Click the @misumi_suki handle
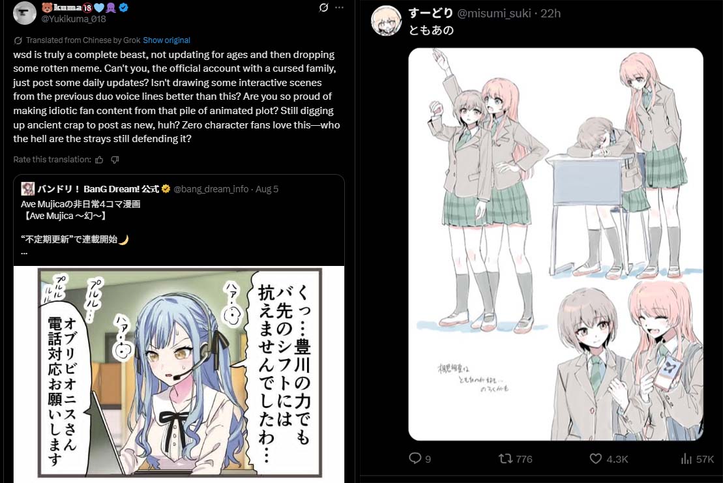Screen dimensions: 723x483 494,14
